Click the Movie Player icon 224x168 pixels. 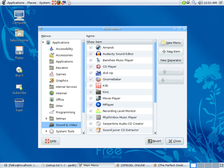[x=98, y=98]
